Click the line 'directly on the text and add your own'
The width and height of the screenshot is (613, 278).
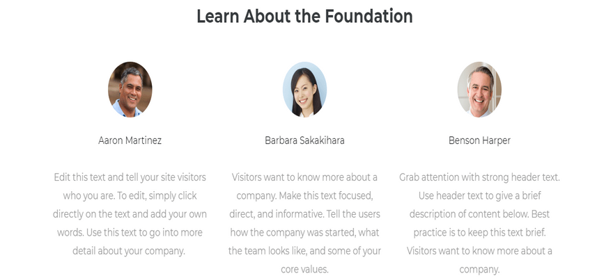[130, 214]
